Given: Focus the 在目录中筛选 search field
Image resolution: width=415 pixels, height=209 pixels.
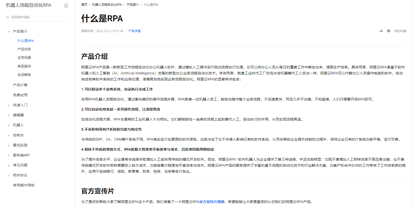Looking at the screenshot, I should pos(38,17).
